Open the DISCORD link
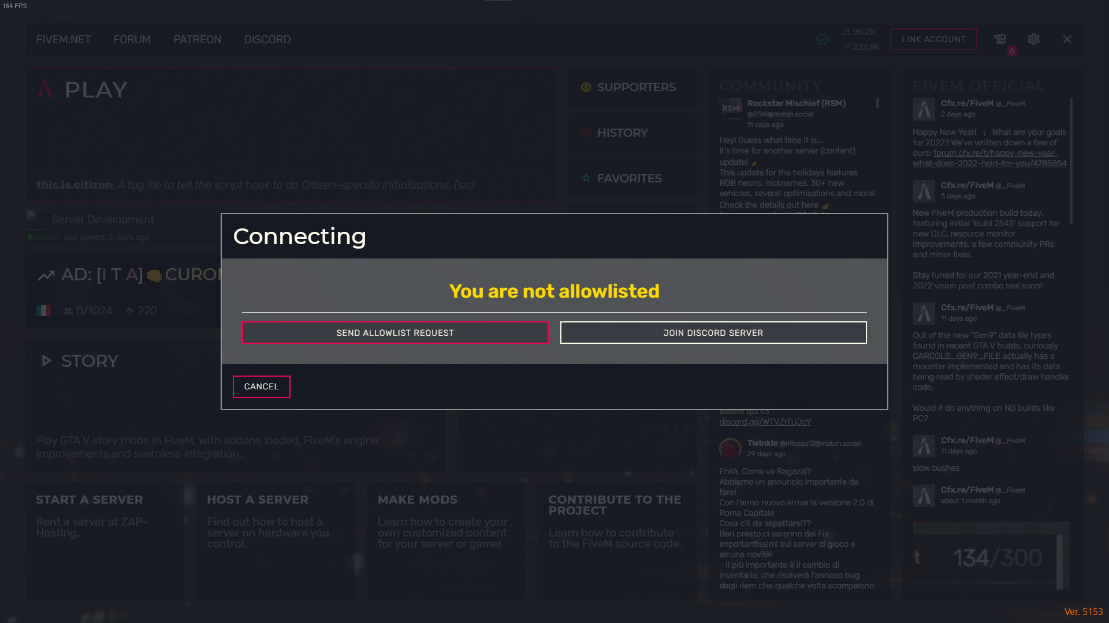Viewport: 1109px width, 623px height. point(267,39)
